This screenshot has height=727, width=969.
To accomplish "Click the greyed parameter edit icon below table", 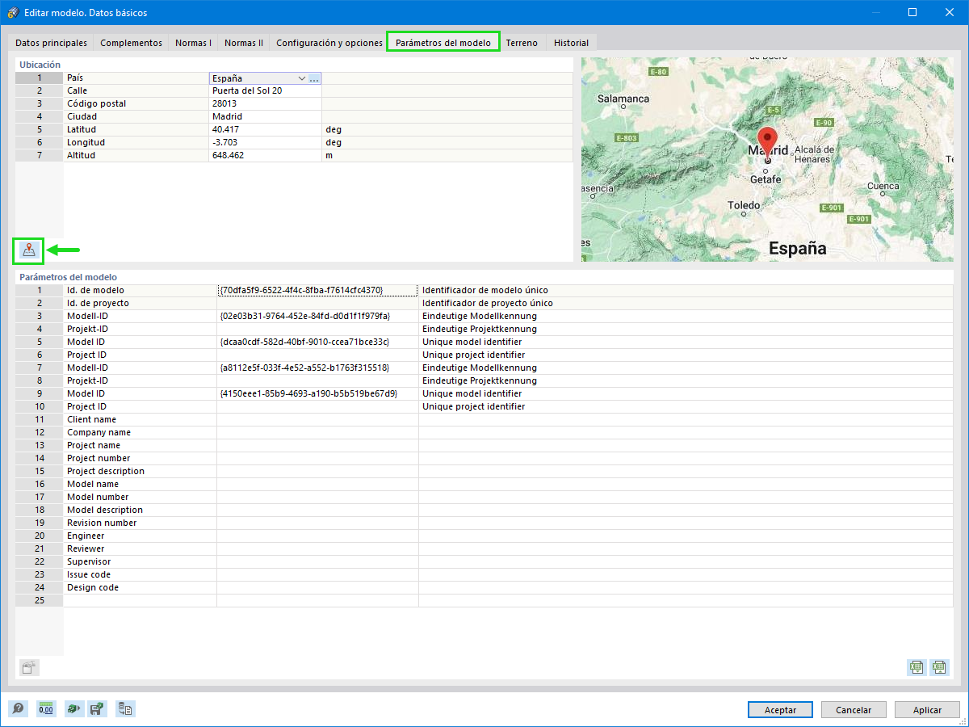I will (29, 667).
